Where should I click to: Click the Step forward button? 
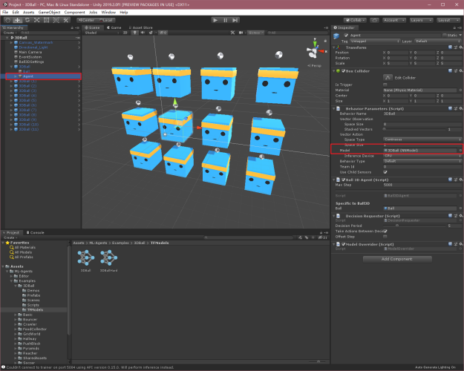pyautogui.click(x=235, y=20)
